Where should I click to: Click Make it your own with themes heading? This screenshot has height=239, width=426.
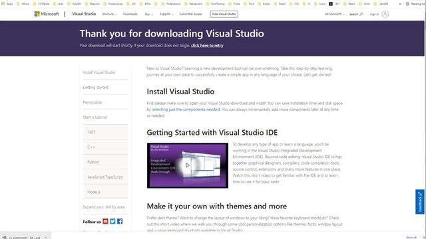[x=216, y=206]
